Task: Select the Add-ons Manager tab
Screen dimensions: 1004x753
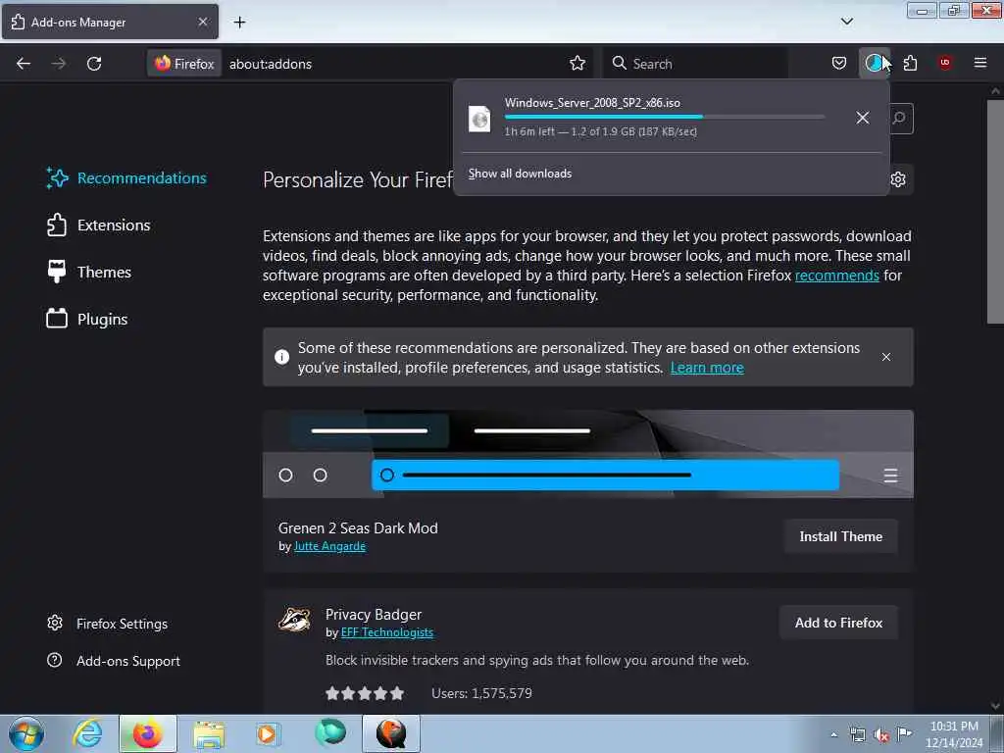Action: (x=110, y=22)
